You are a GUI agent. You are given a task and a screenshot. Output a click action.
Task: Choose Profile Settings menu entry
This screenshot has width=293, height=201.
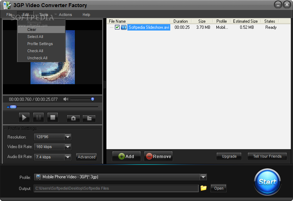(41, 44)
